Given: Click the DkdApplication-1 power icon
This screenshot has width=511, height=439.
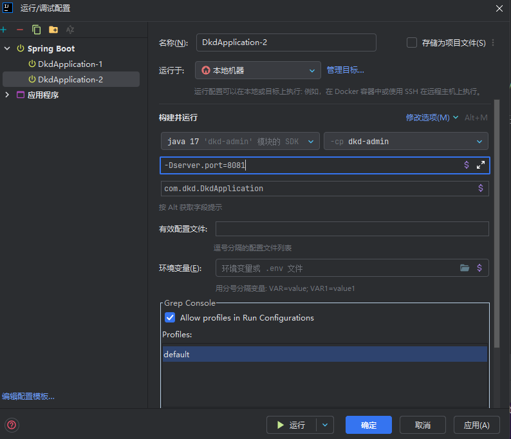Looking at the screenshot, I should (x=32, y=64).
